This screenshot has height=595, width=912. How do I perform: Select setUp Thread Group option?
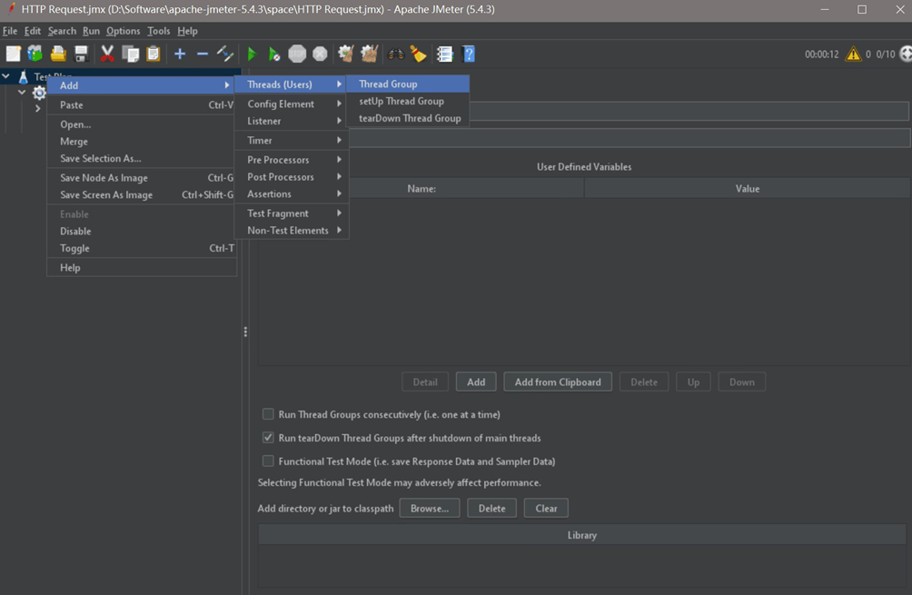408,101
